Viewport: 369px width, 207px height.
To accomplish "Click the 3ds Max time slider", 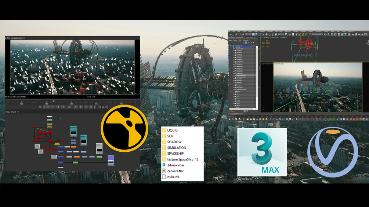I will point(236,114).
